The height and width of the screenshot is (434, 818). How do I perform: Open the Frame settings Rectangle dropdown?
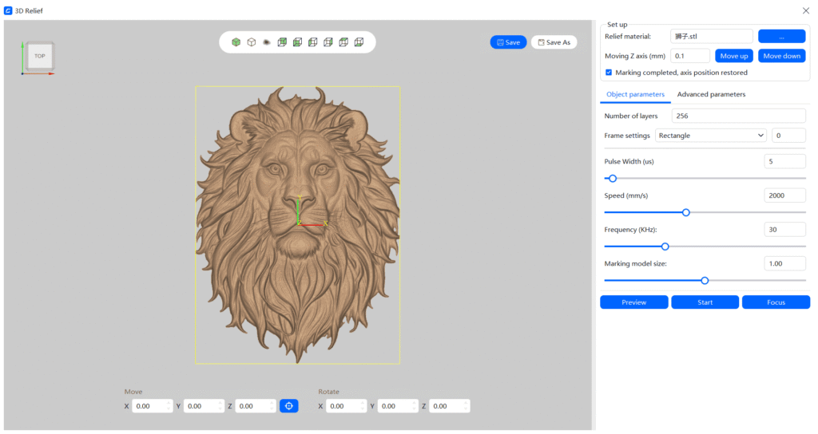[x=710, y=136]
